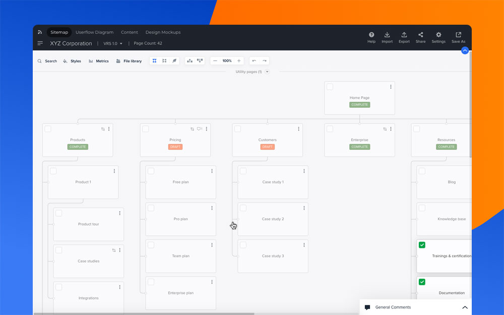This screenshot has width=504, height=315.
Task: Expand the Utility pages section
Action: pos(267,72)
